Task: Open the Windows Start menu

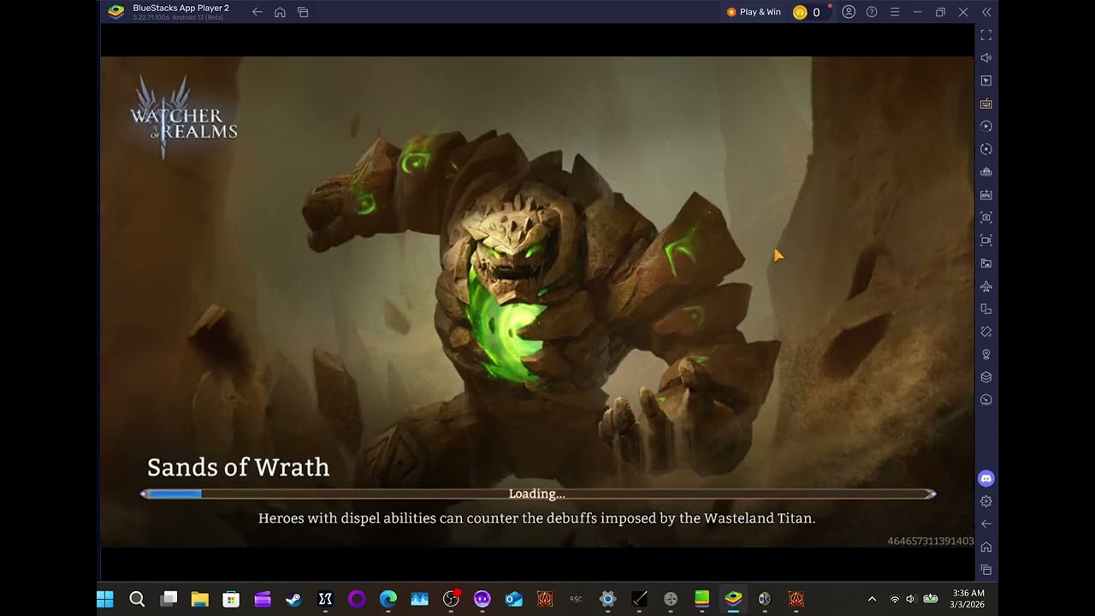Action: (x=105, y=599)
